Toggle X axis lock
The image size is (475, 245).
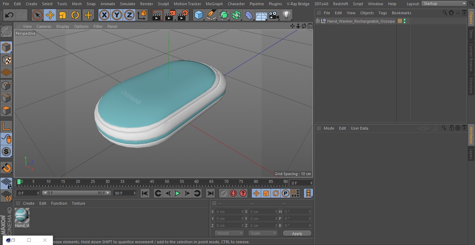coord(104,15)
